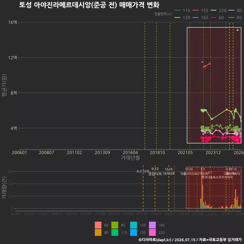Viewport: 244px width, 244px height.
Task: Click the 거래년월 axis title
Action: point(130,158)
